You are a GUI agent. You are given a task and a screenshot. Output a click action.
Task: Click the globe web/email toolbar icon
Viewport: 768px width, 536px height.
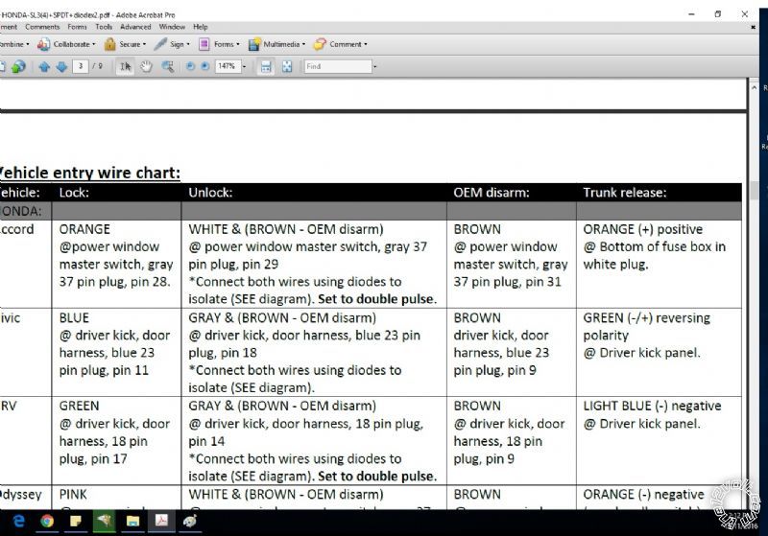18,66
